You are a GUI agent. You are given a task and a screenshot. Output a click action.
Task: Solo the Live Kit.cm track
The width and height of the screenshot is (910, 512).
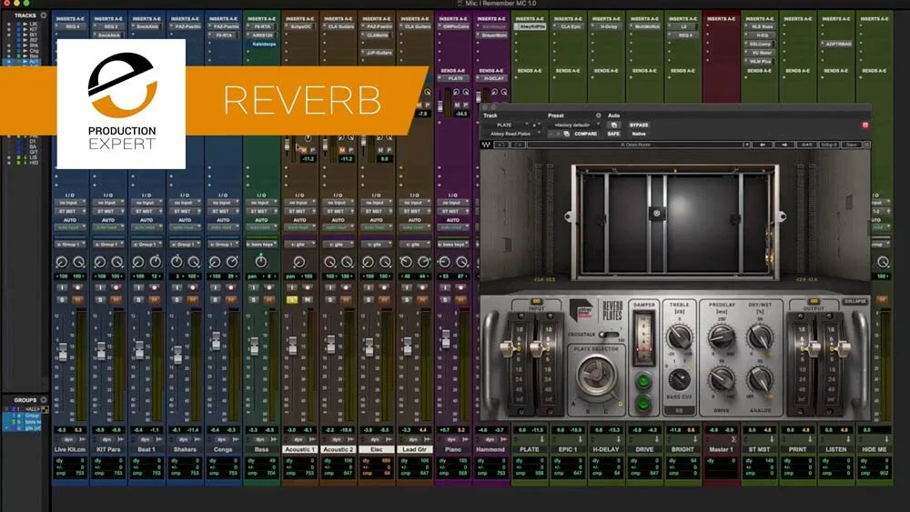pos(62,300)
